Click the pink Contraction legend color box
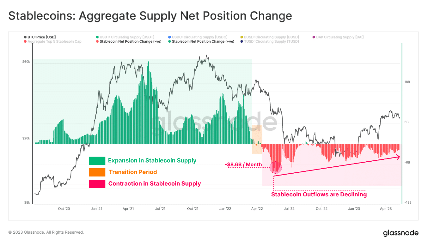 pos(97,184)
